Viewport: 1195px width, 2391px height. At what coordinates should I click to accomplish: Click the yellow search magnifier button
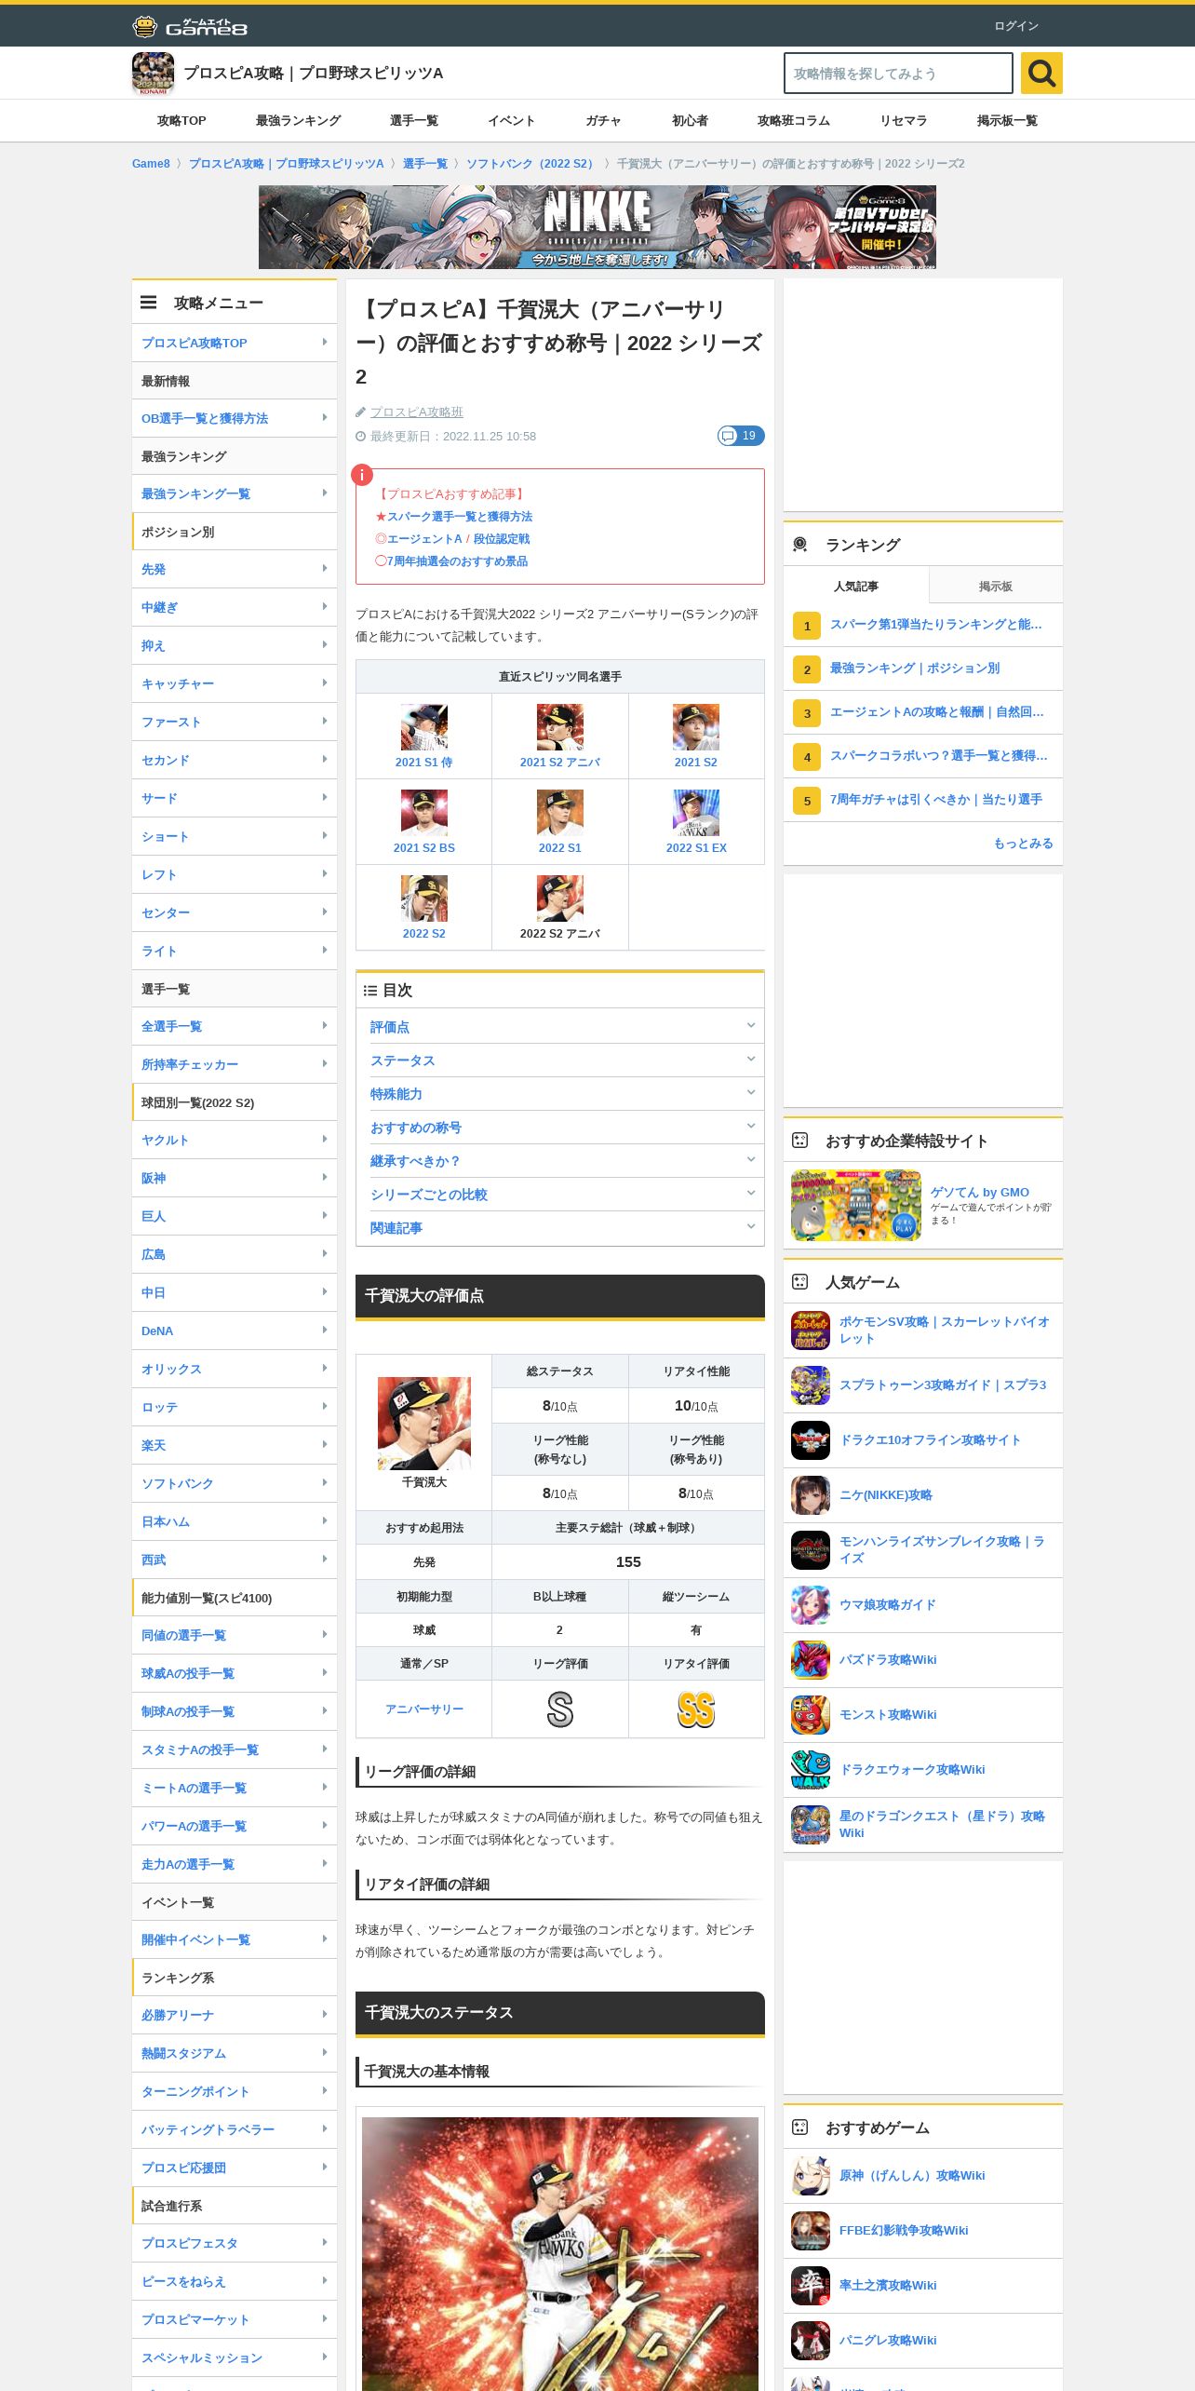[1041, 73]
